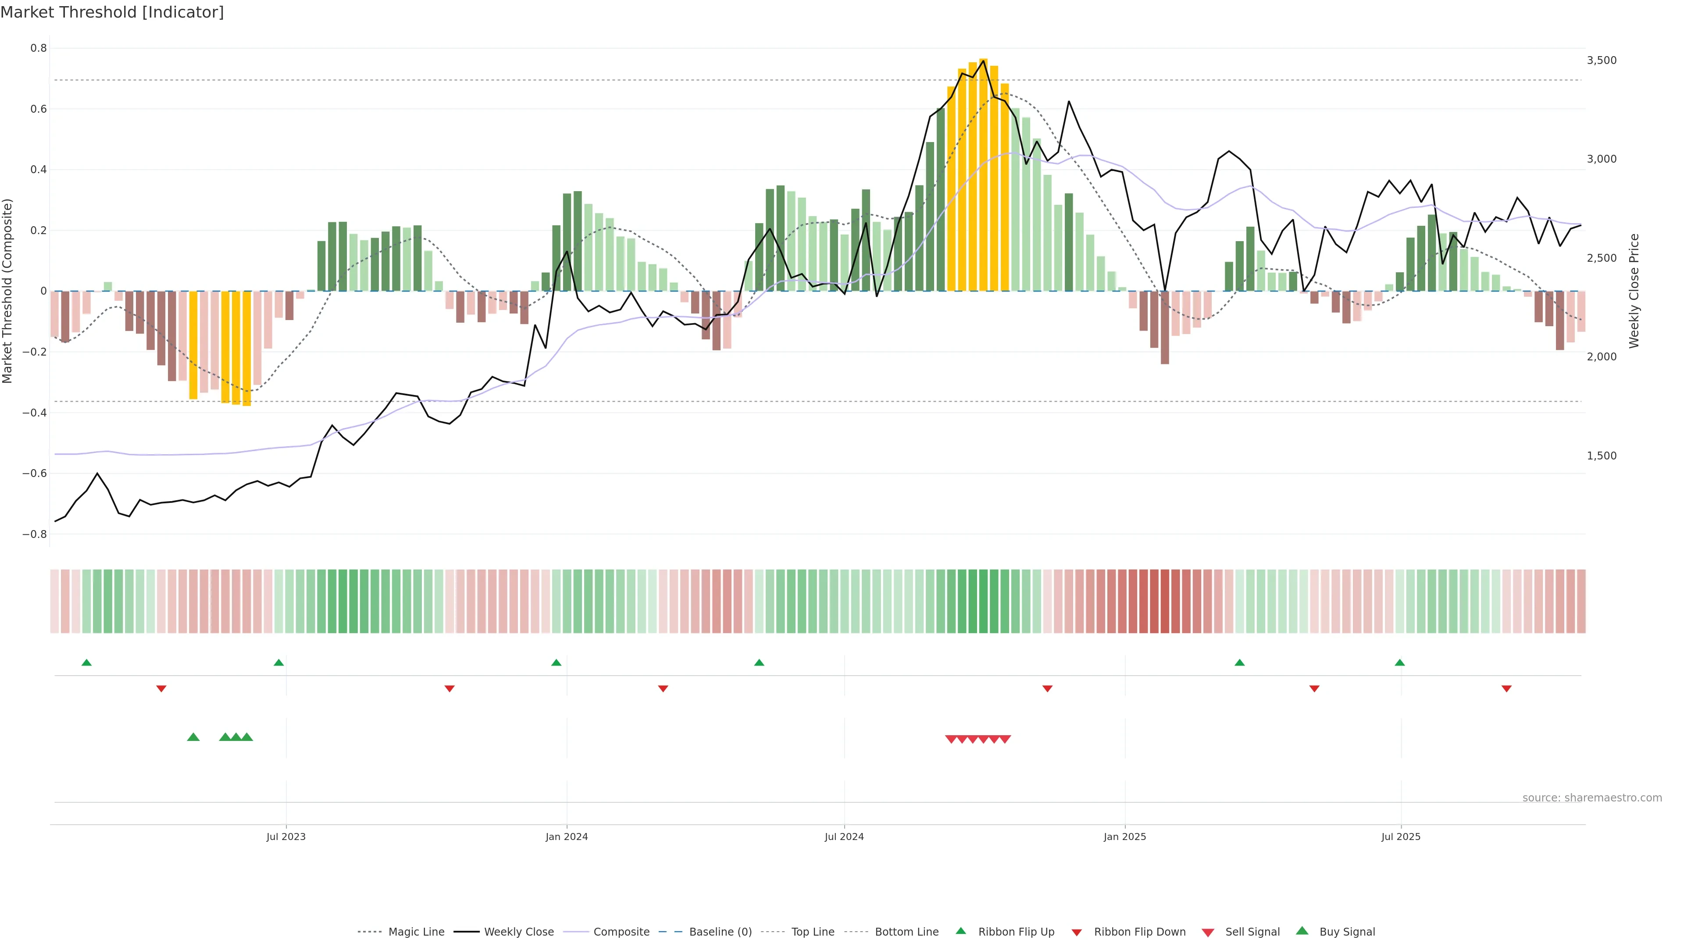The width and height of the screenshot is (1684, 947).
Task: Click the earliest green Ribbon Flip Up marker
Action: [86, 663]
